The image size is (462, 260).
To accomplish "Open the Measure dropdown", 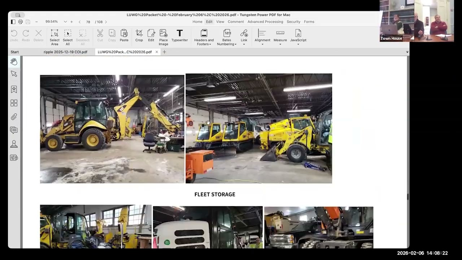I will tap(280, 38).
